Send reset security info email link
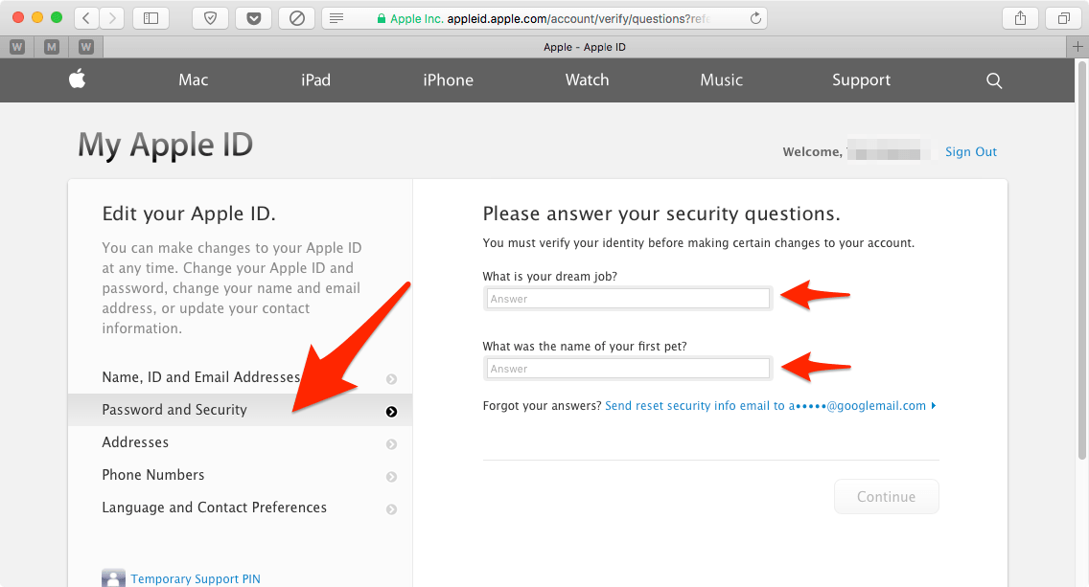1089x587 pixels. pos(770,406)
